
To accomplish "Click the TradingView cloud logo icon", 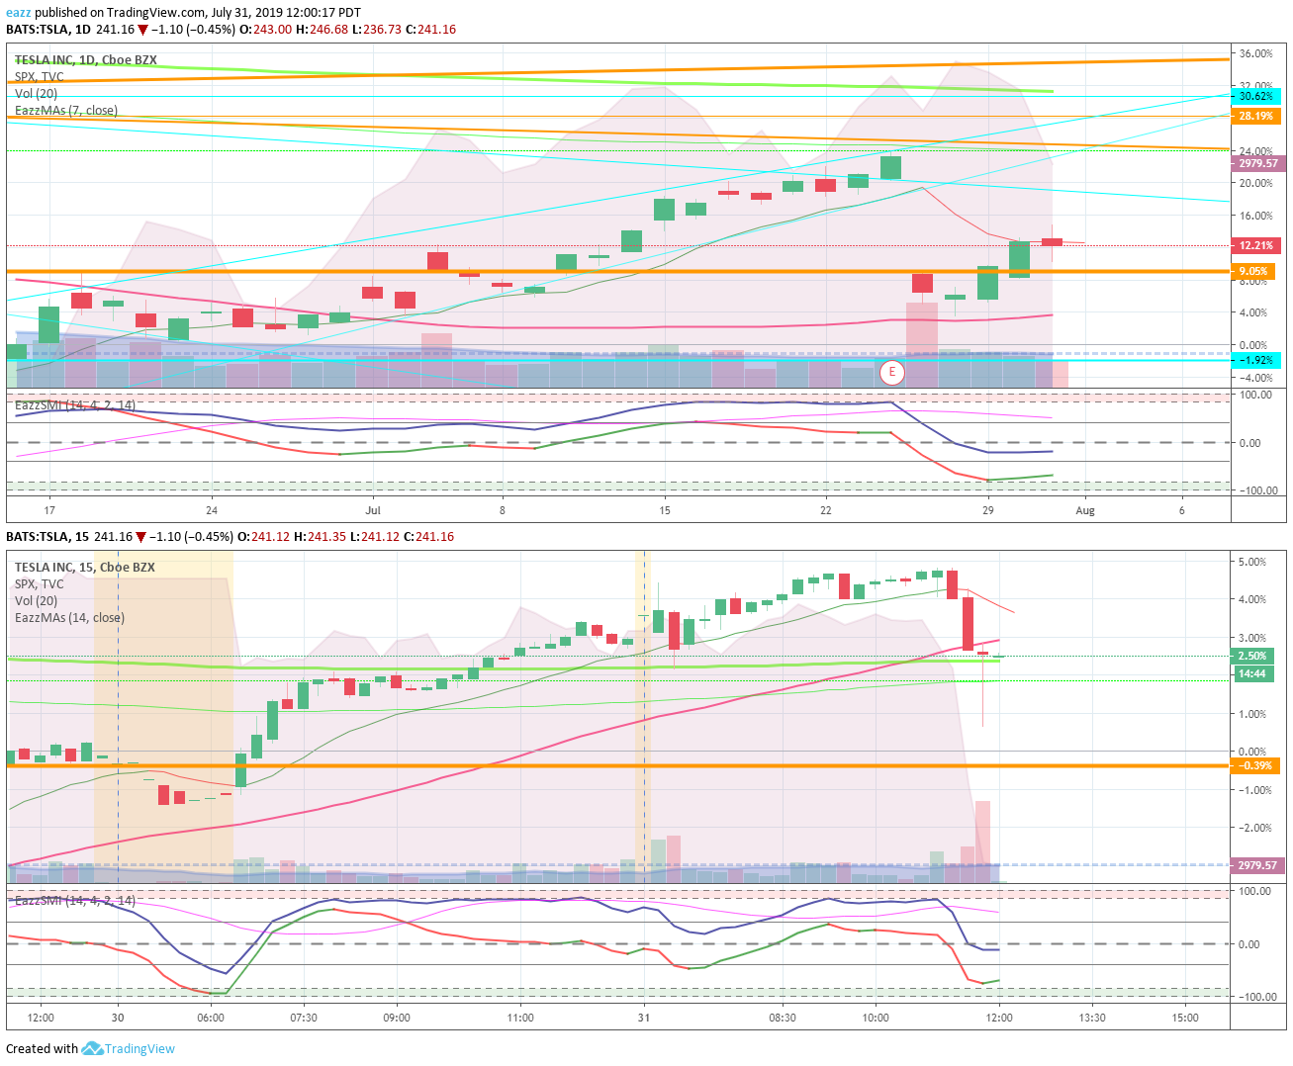I will pos(92,1048).
